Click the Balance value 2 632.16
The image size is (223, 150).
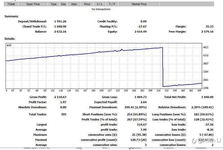[60, 32]
